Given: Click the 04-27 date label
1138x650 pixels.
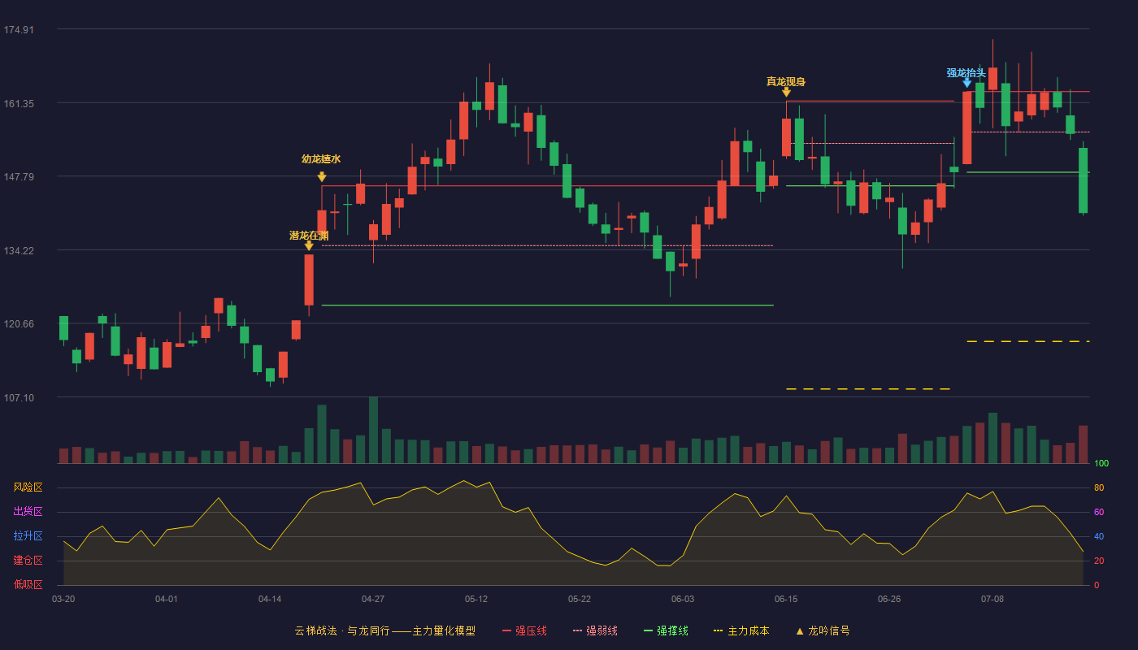Looking at the screenshot, I should pyautogui.click(x=373, y=599).
